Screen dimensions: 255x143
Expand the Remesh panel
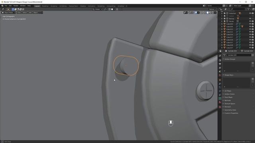click(x=228, y=107)
